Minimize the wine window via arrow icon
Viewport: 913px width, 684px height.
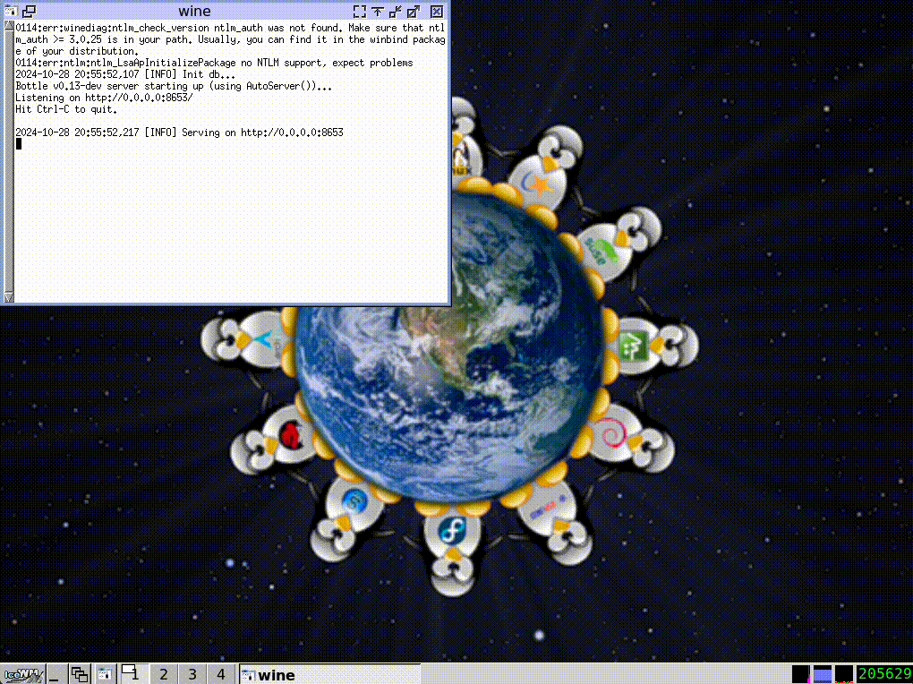(x=396, y=11)
